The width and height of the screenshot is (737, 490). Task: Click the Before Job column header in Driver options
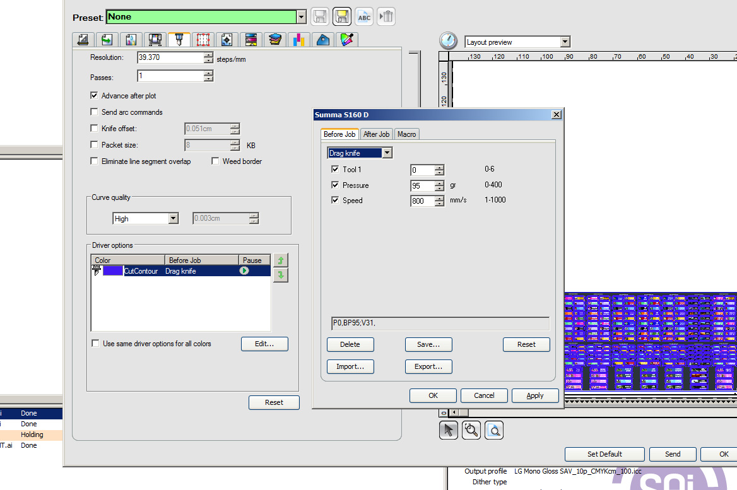coord(202,260)
